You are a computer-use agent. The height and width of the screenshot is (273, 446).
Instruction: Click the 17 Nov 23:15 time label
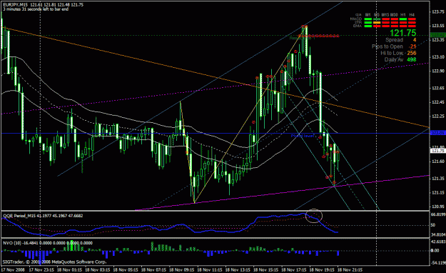click(41, 269)
